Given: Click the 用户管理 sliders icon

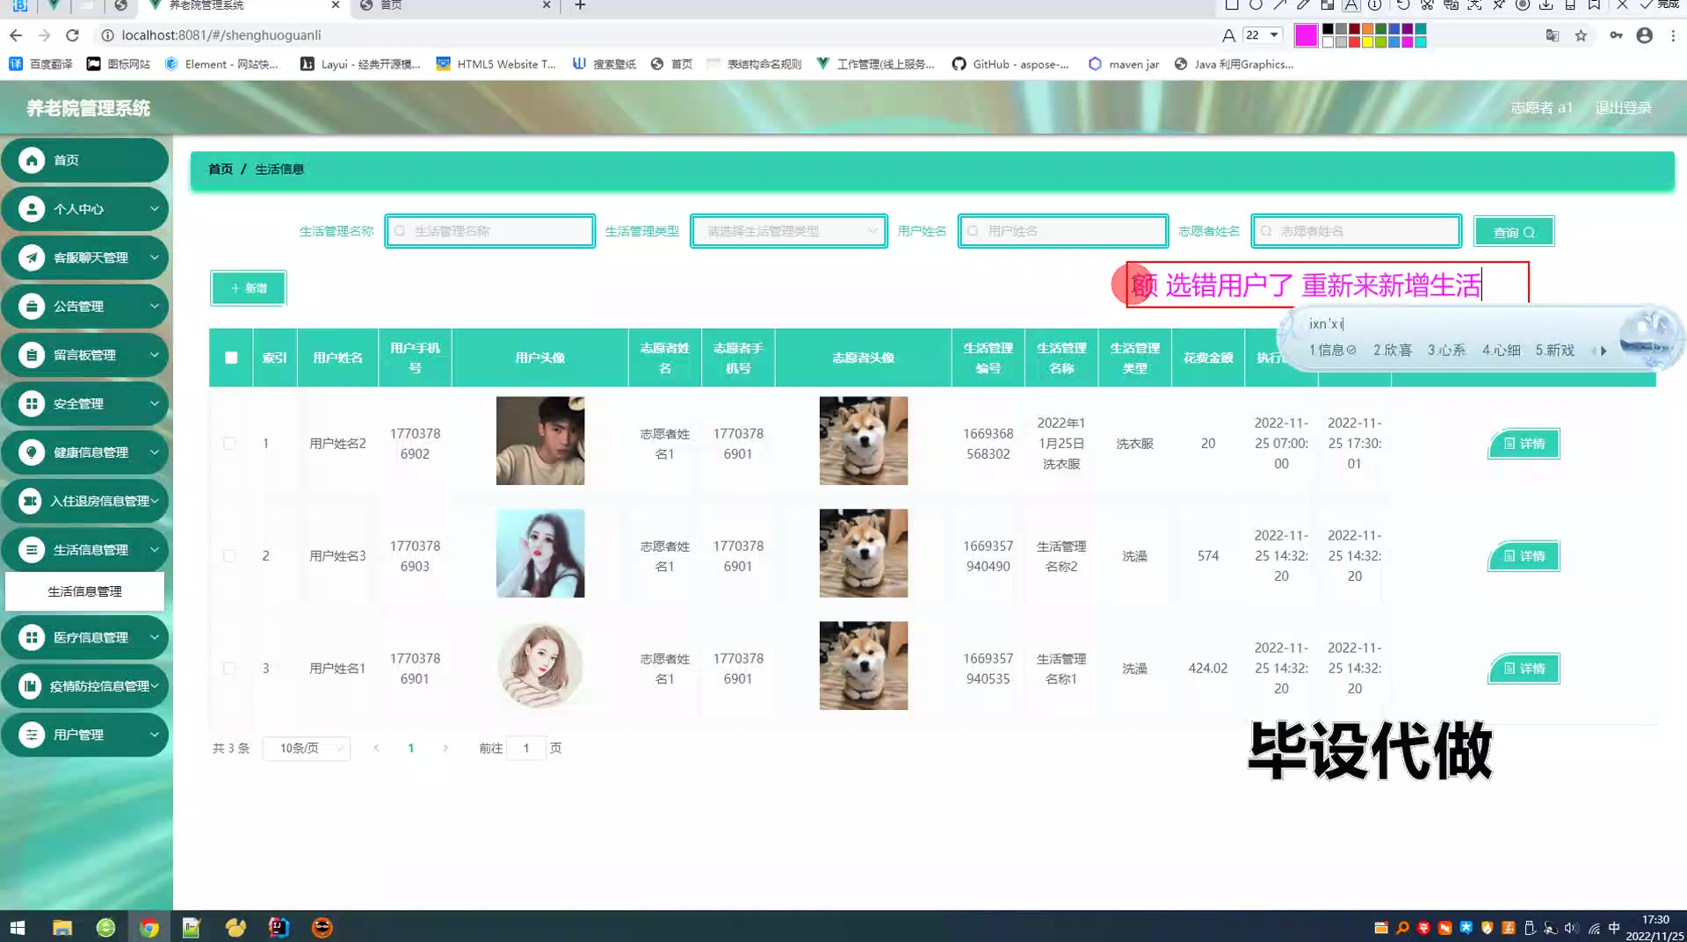Looking at the screenshot, I should click(32, 735).
